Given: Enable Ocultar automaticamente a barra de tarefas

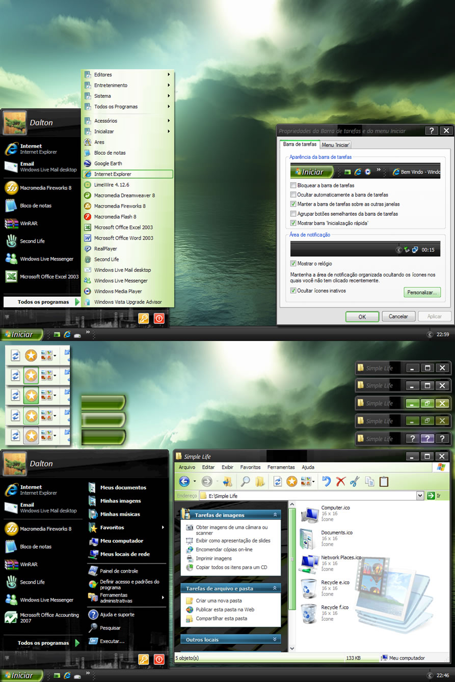Looking at the screenshot, I should pyautogui.click(x=293, y=195).
